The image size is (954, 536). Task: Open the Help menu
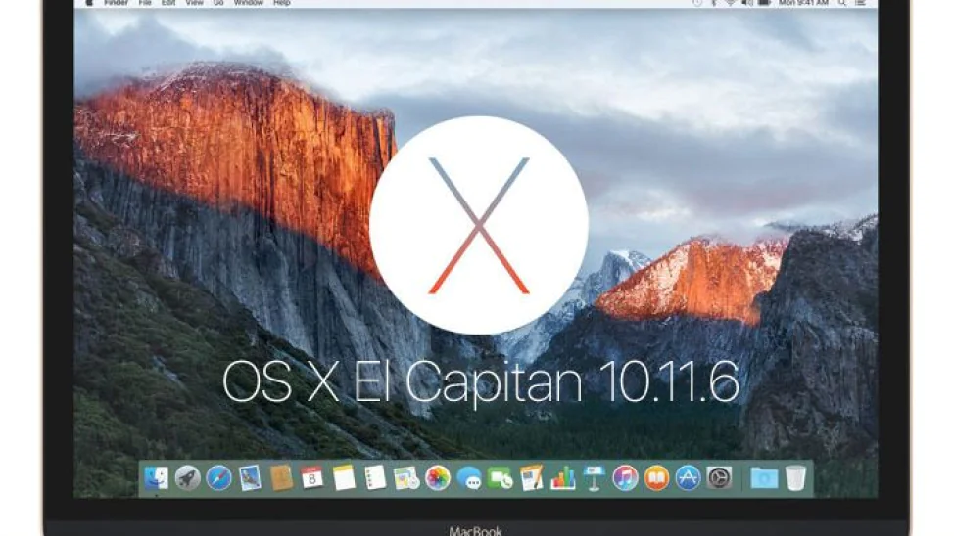click(282, 2)
